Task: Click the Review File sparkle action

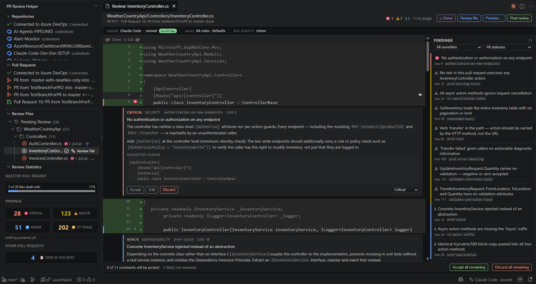Action: click(x=83, y=151)
